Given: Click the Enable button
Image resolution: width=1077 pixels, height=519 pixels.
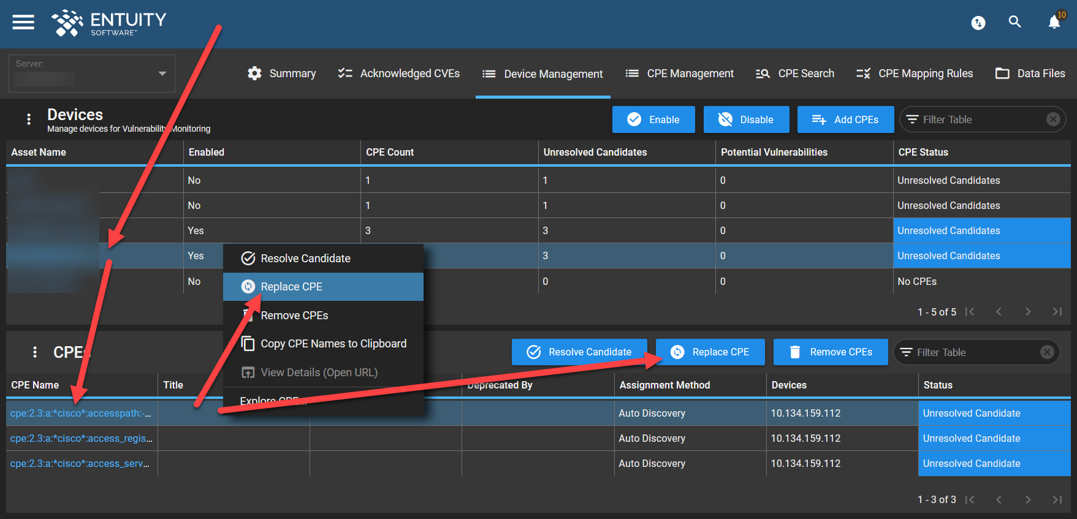Looking at the screenshot, I should (653, 119).
